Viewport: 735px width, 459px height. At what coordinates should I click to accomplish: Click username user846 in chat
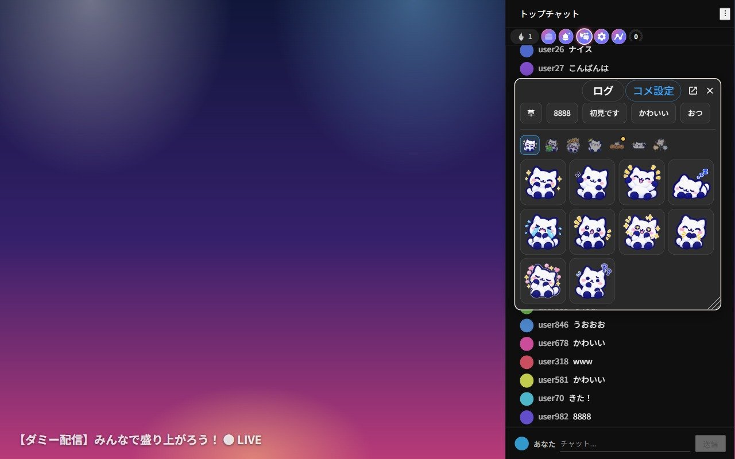click(x=553, y=325)
